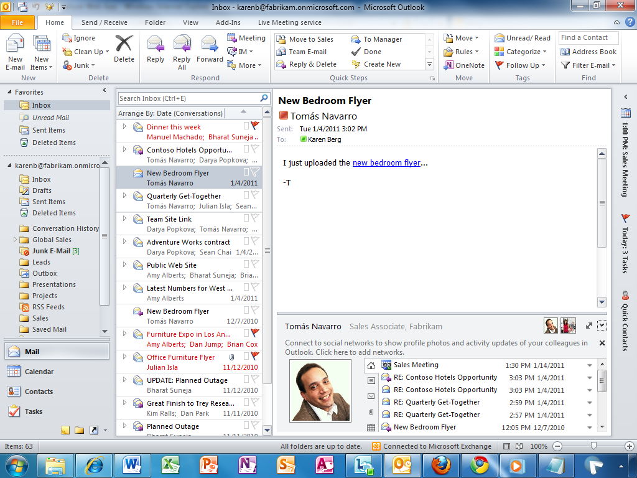
Task: Run the Team E-mail quick step
Action: click(302, 52)
